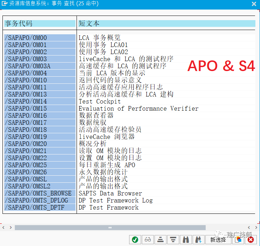This screenshot has height=246, width=260.
Task: Click 'DP Test Framework Log' description
Action: 116,200
